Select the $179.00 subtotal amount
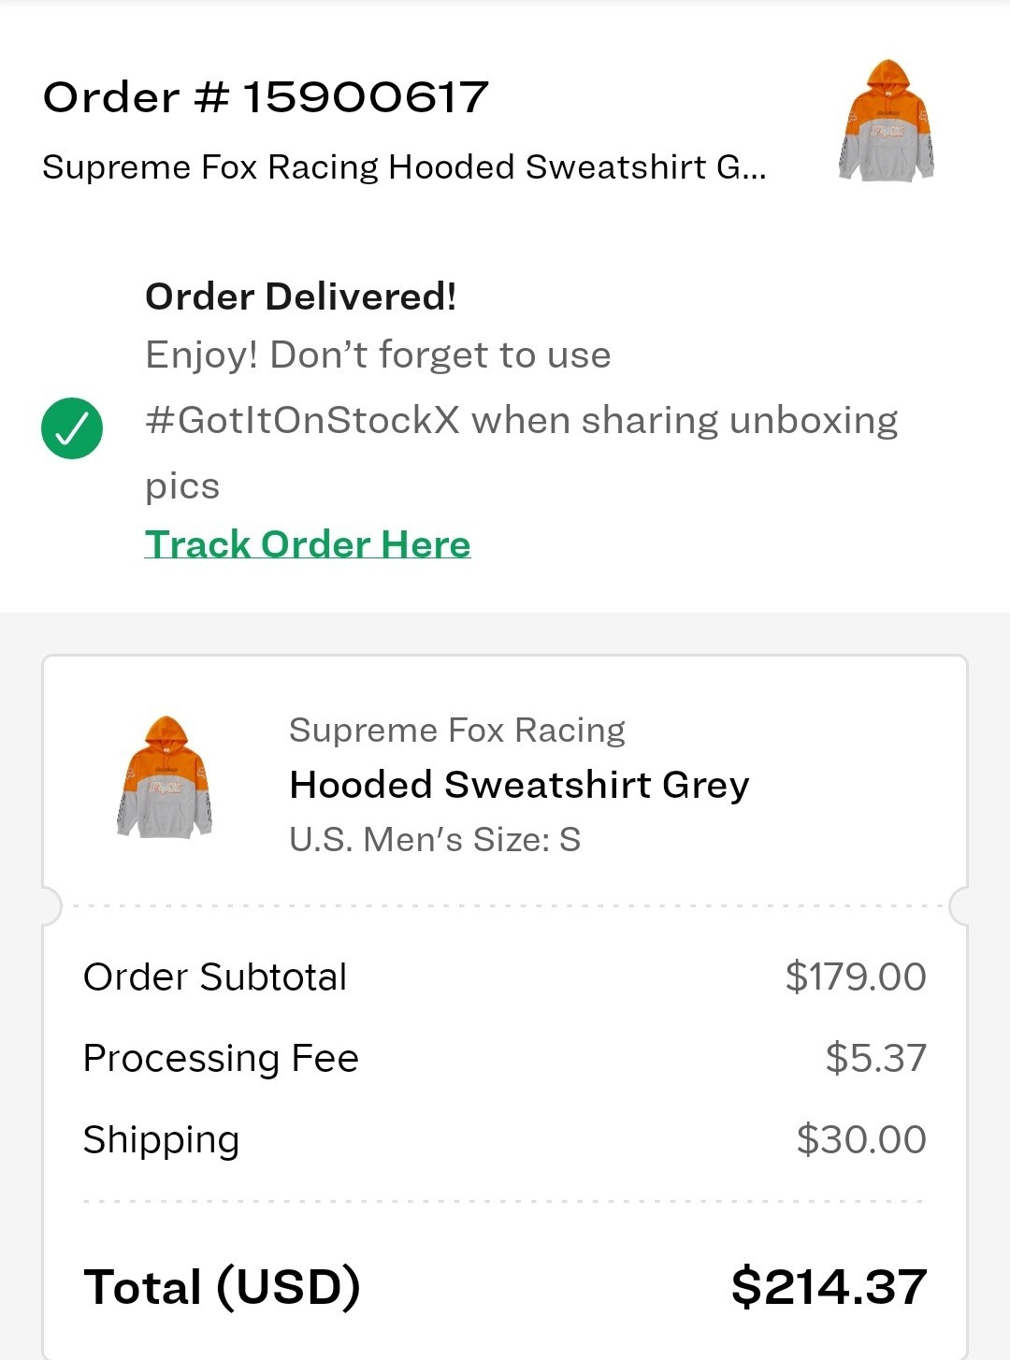 (856, 977)
